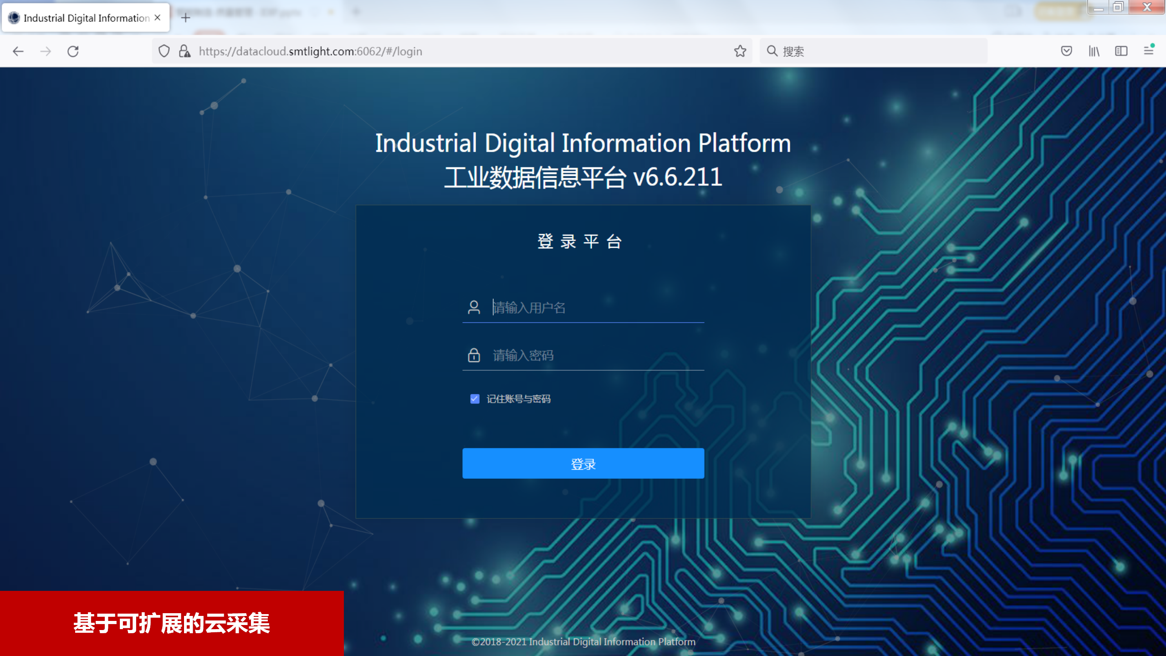Close the Industrial Digital Information tab
Image resolution: width=1166 pixels, height=656 pixels.
click(158, 18)
